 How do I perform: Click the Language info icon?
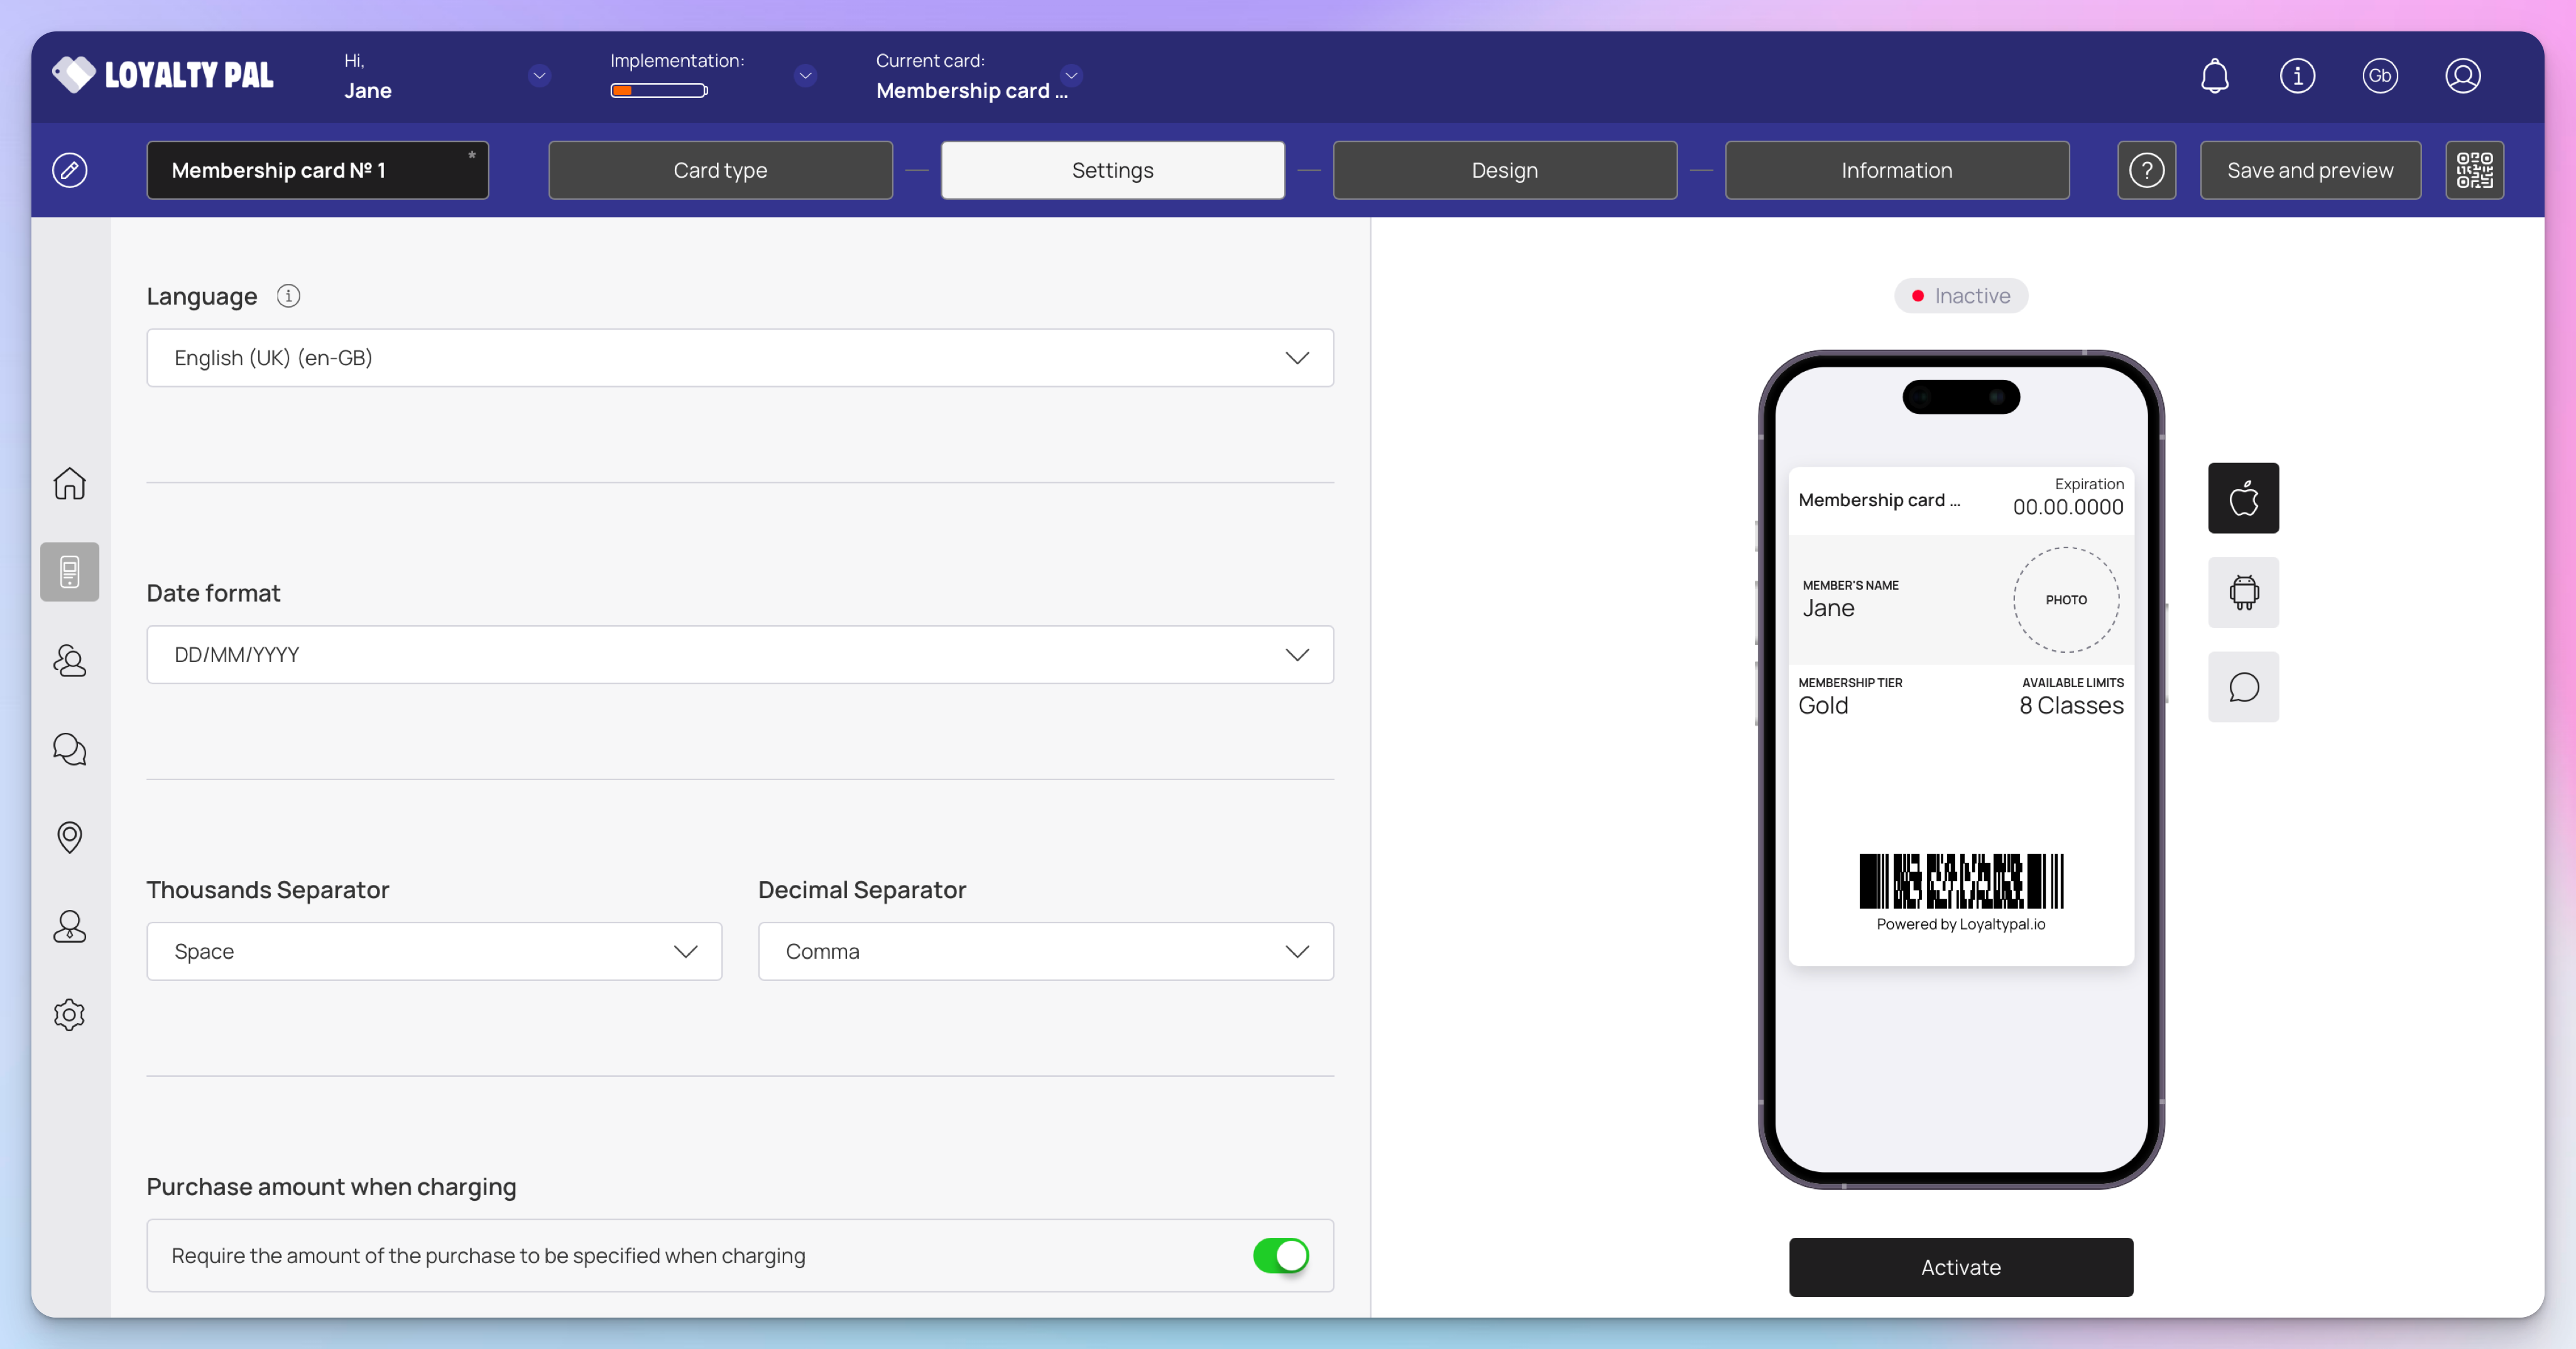[x=288, y=296]
